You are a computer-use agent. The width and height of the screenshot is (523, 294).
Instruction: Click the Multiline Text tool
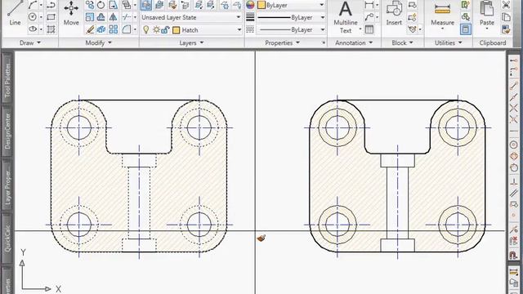(346, 16)
